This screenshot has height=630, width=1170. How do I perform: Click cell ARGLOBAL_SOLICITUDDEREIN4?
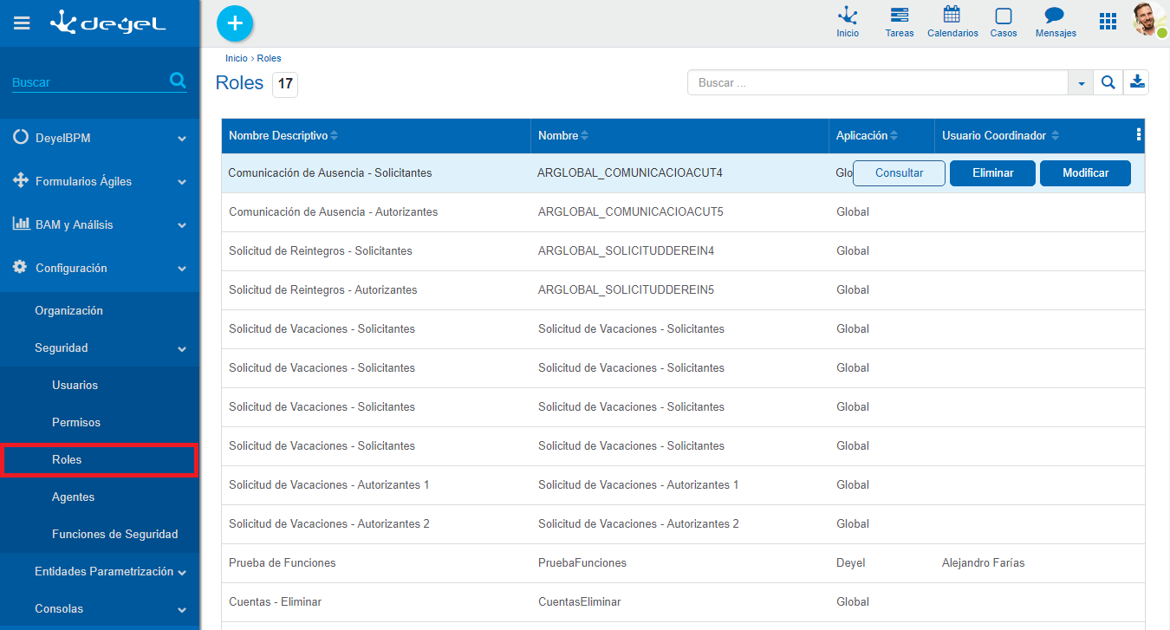[626, 251]
